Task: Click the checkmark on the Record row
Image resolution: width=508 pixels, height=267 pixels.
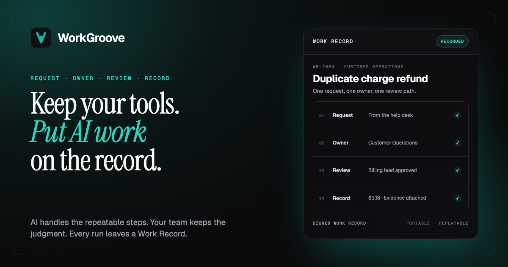Action: point(457,198)
